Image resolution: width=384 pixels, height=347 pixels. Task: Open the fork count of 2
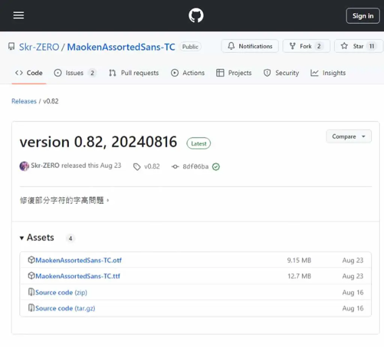[319, 46]
